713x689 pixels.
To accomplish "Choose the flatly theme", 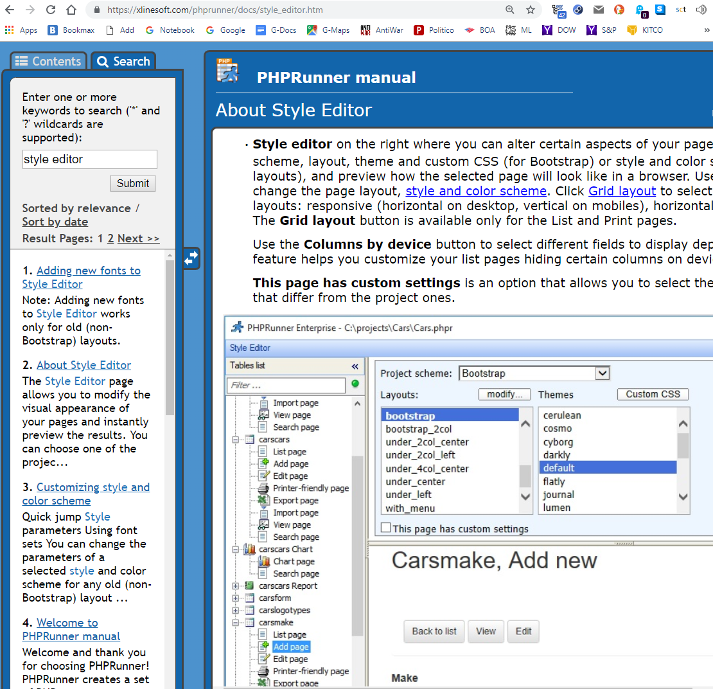I will point(554,481).
